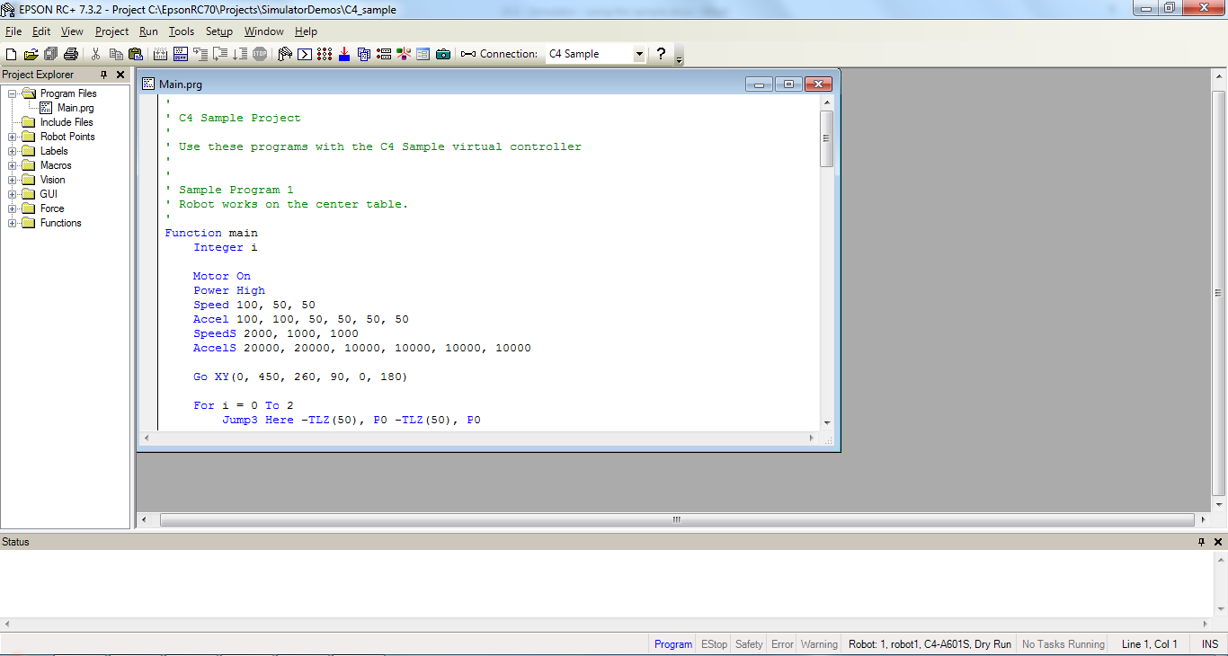Click the Stop toolbar icon
Screen dimensions: 1228x656
point(260,54)
